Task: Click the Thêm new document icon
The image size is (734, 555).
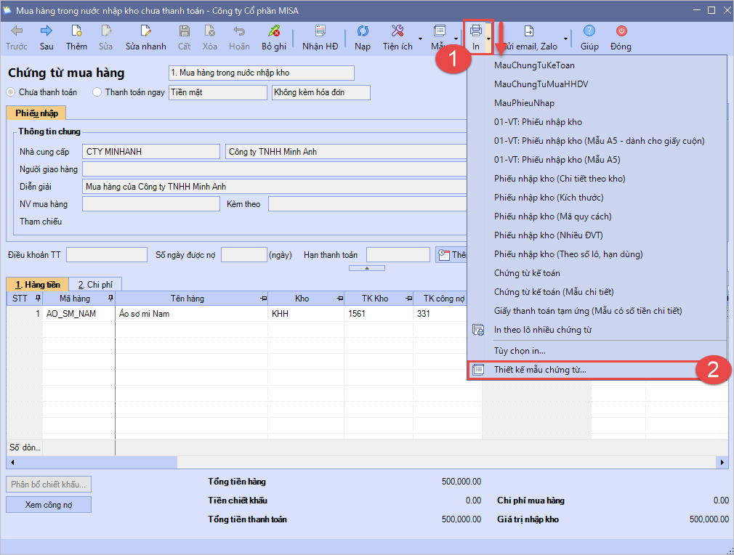Action: coord(76,31)
